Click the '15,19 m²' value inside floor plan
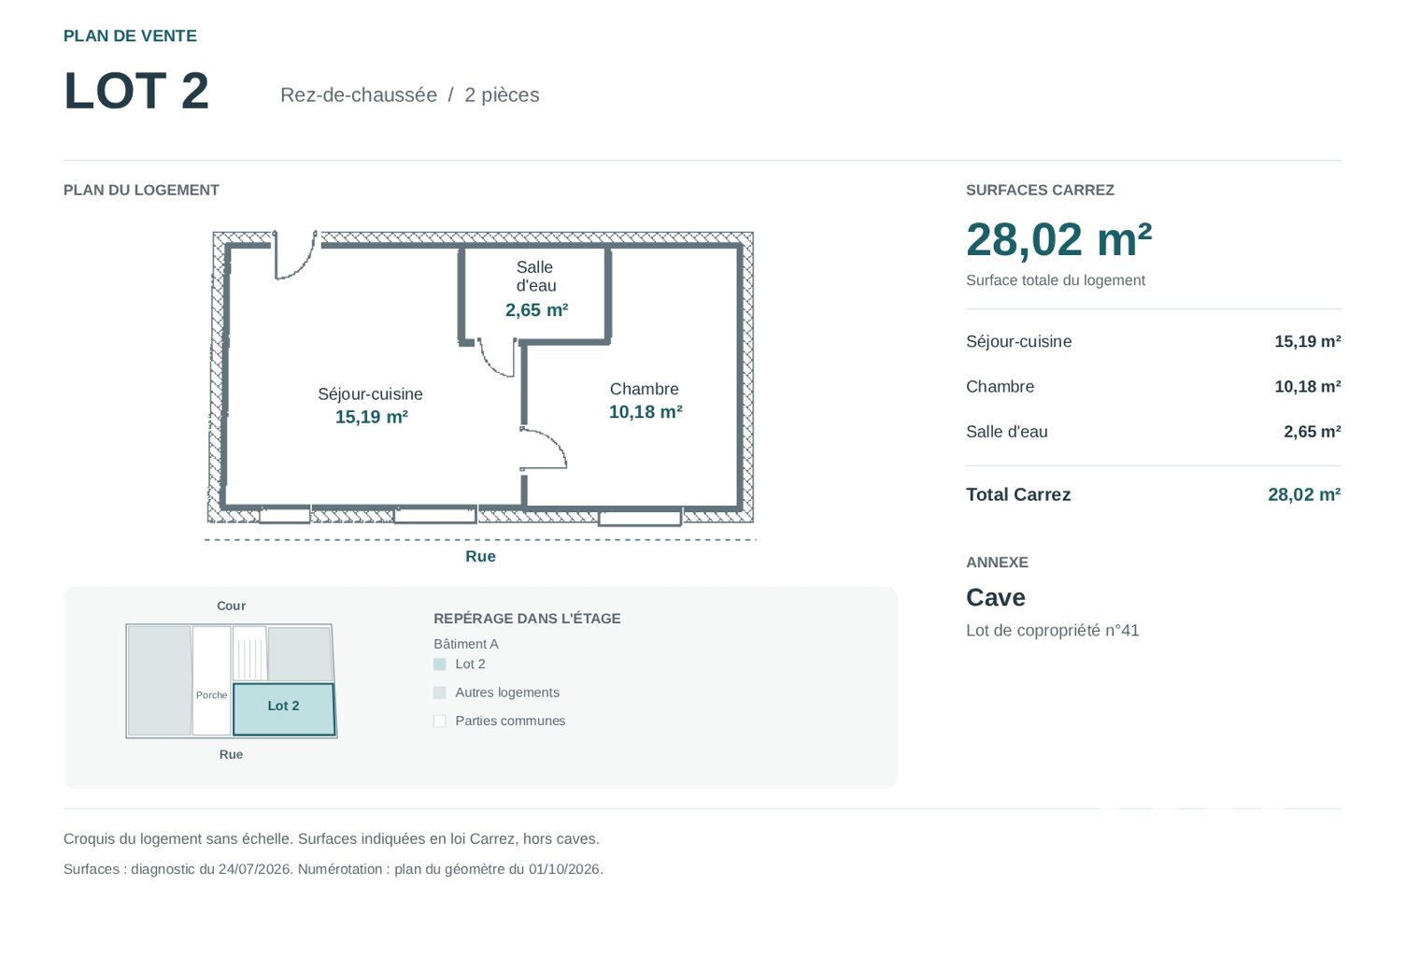1405x957 pixels. pyautogui.click(x=372, y=417)
